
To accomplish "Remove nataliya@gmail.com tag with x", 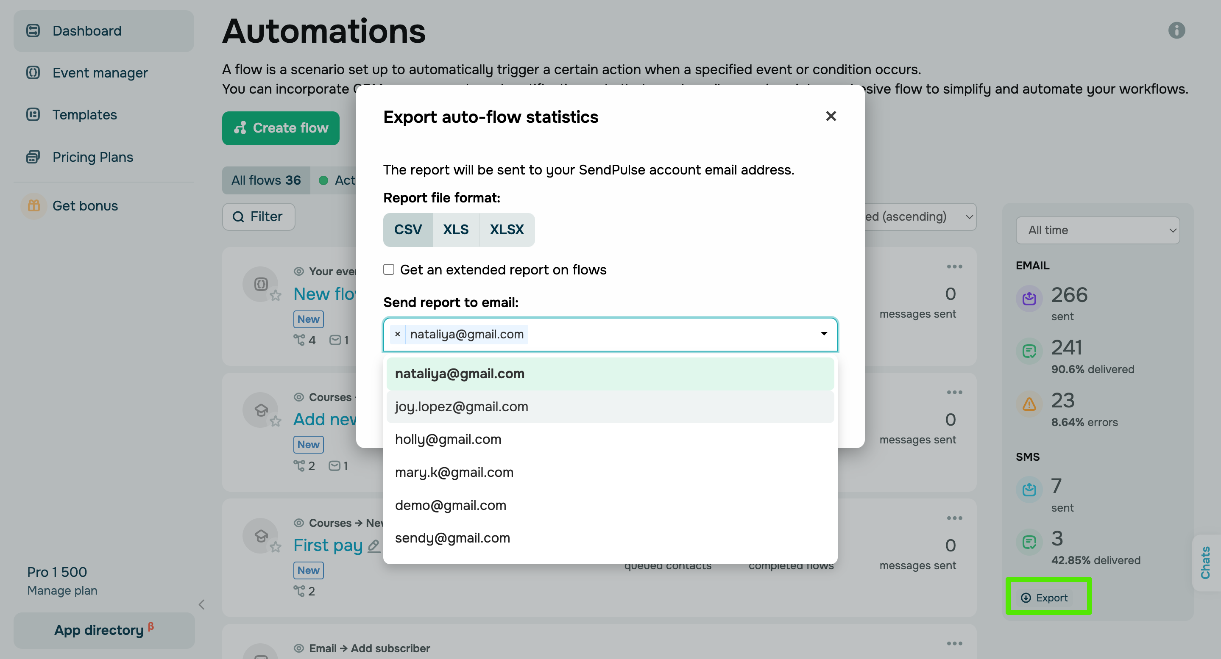I will point(397,334).
